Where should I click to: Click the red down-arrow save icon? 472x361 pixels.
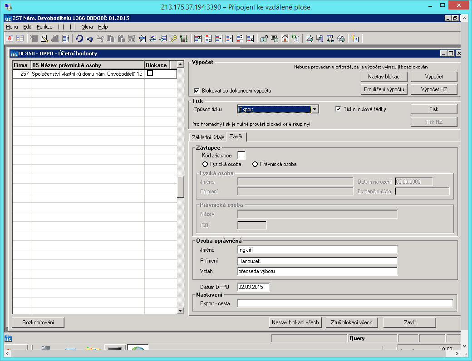tap(10, 39)
